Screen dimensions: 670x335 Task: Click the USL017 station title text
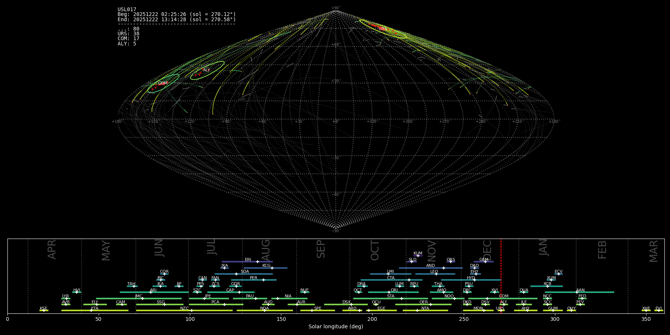coord(127,10)
